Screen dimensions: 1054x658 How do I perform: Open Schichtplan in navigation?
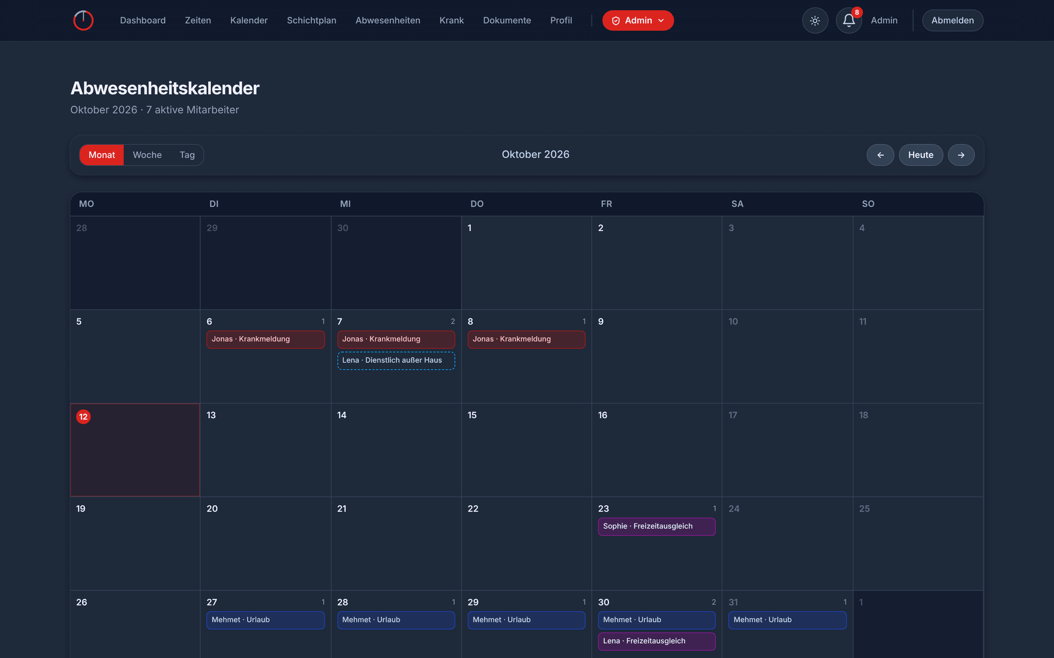tap(311, 20)
